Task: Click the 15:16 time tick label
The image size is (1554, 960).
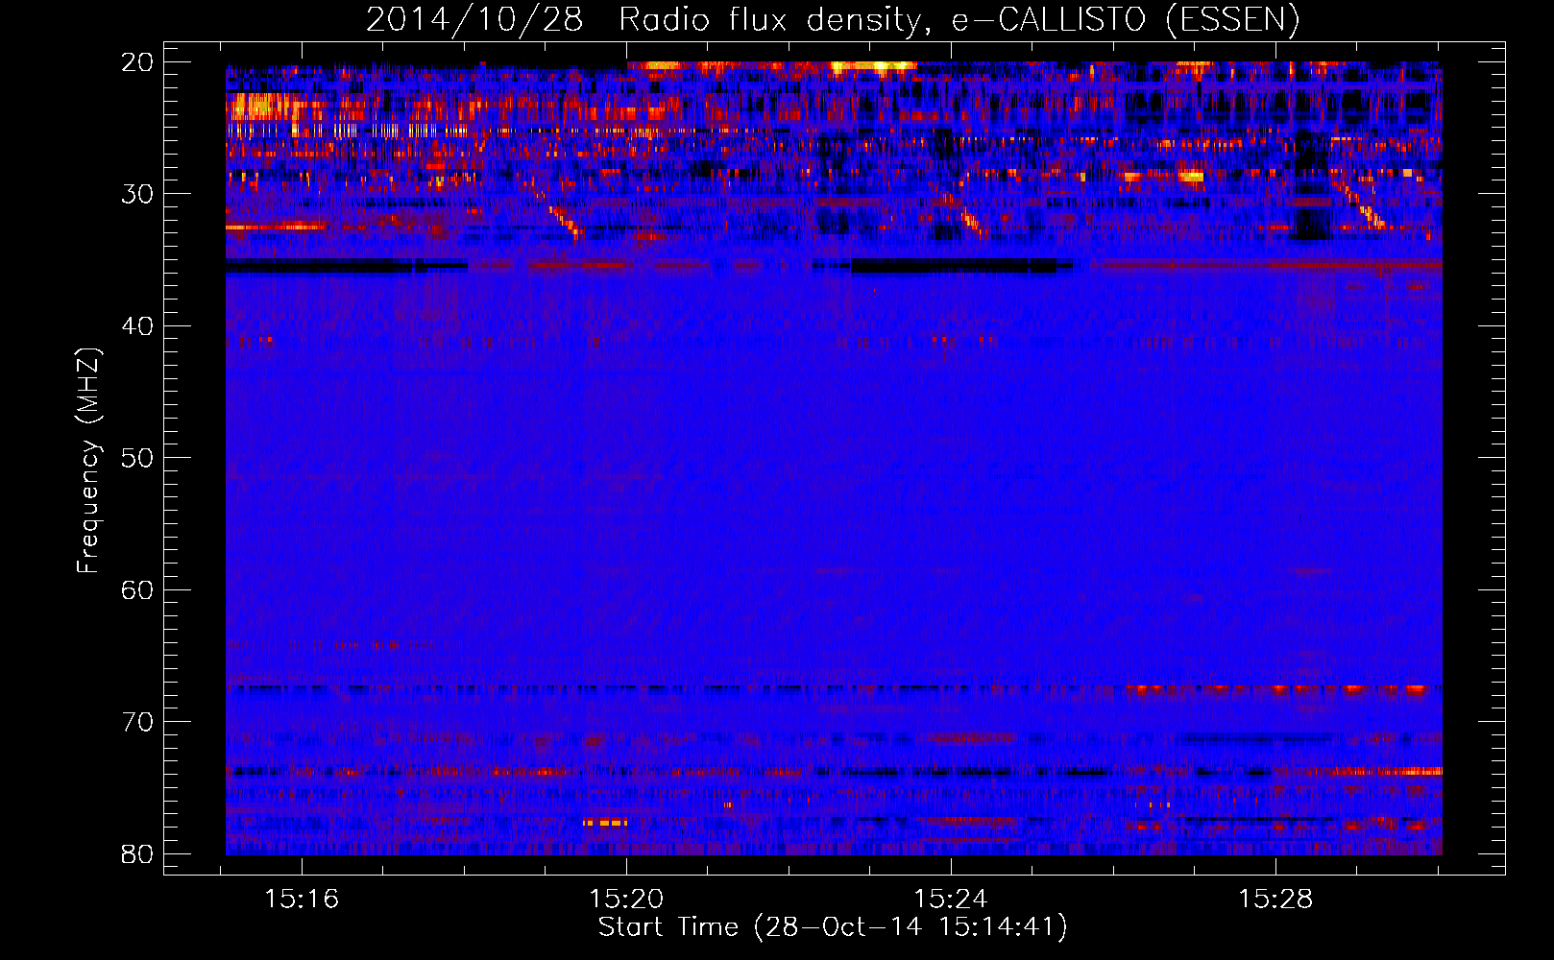Action: pos(303,900)
